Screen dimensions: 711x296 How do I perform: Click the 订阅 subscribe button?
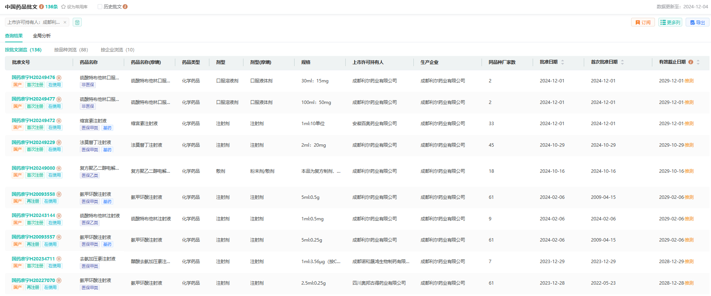tap(643, 23)
